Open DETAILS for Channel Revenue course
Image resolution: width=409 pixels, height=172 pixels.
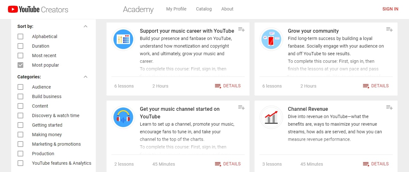[376, 164]
